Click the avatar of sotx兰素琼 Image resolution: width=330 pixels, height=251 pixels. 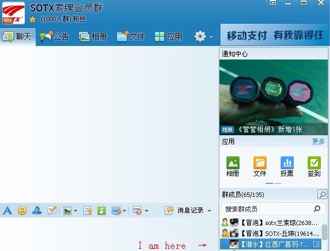[234, 222]
